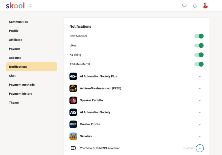Go to Communities settings section

pos(18,22)
